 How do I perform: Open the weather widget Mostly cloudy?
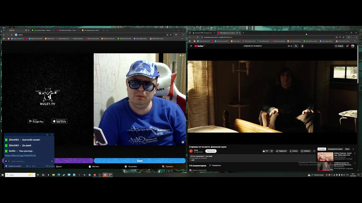coord(316,175)
